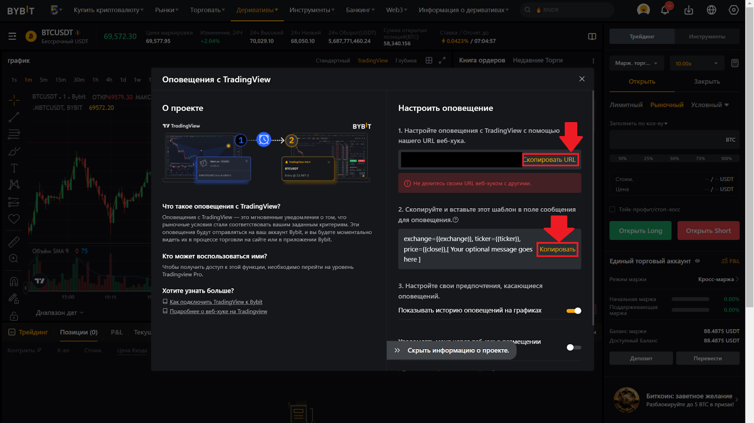Select the text tool on chart
Image resolution: width=754 pixels, height=423 pixels.
point(14,168)
